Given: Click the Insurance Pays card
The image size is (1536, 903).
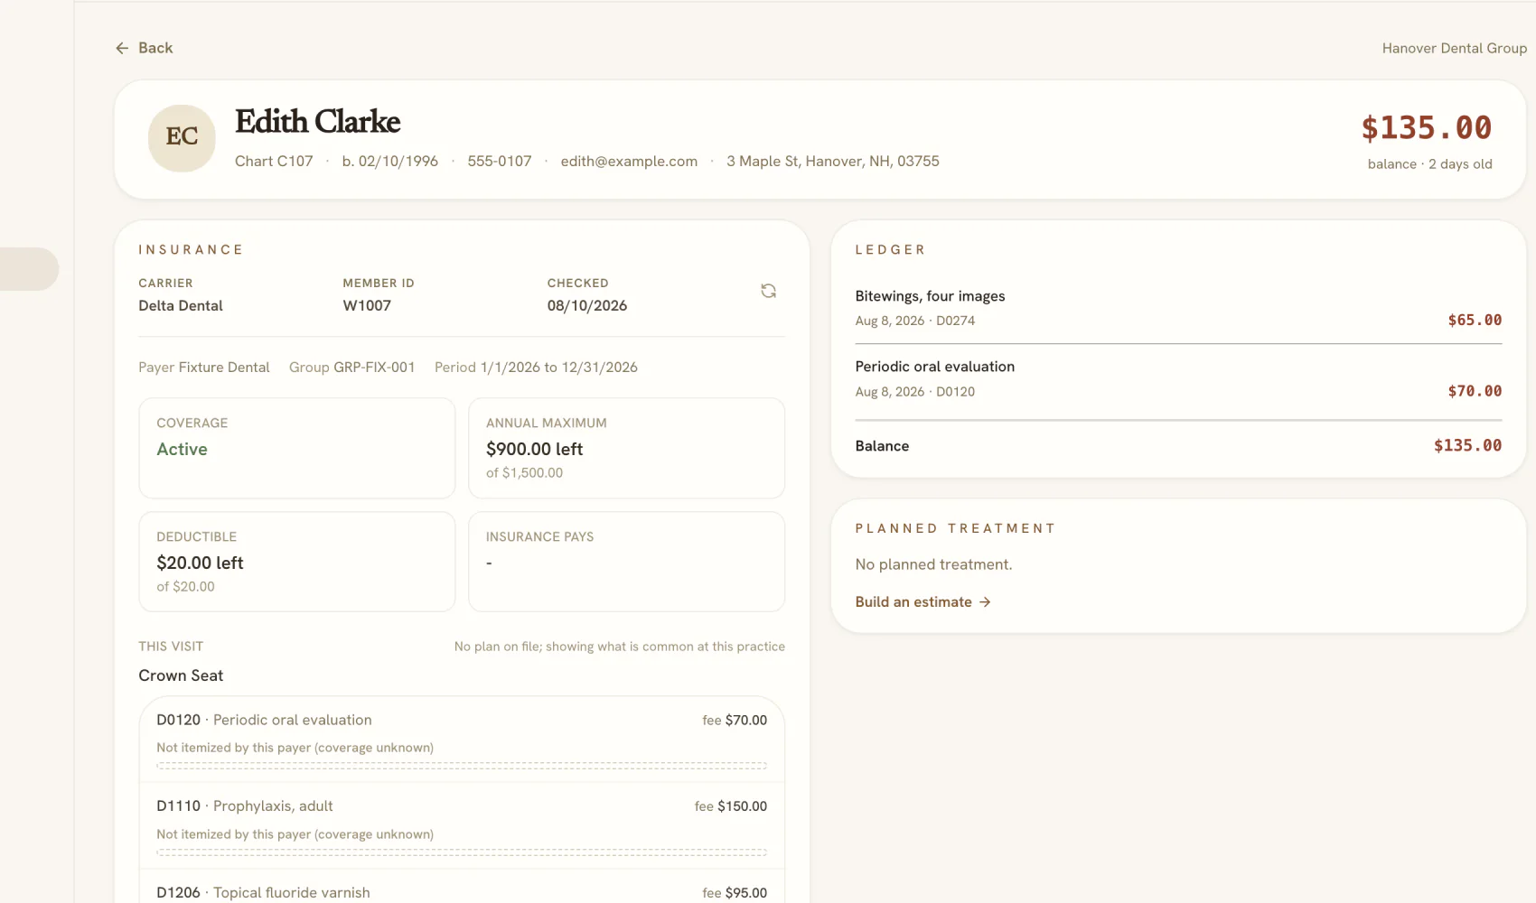Looking at the screenshot, I should pyautogui.click(x=627, y=562).
